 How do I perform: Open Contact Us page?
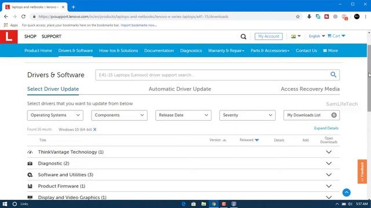click(x=306, y=50)
